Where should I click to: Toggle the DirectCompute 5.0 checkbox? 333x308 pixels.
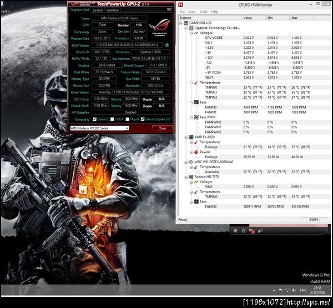143,119
